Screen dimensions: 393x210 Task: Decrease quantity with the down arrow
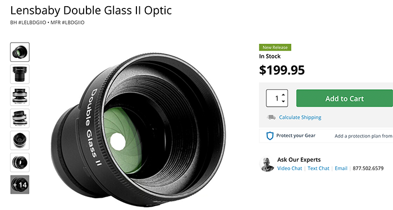[x=283, y=101]
